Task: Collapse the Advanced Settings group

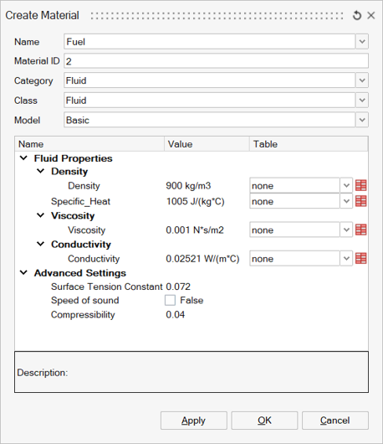Action: click(23, 273)
